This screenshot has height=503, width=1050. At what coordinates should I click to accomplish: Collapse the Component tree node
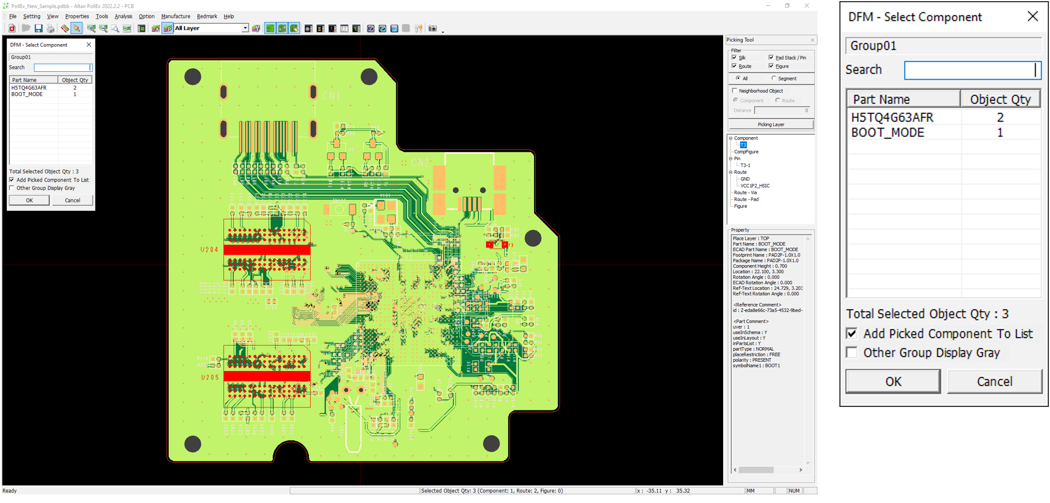(731, 138)
